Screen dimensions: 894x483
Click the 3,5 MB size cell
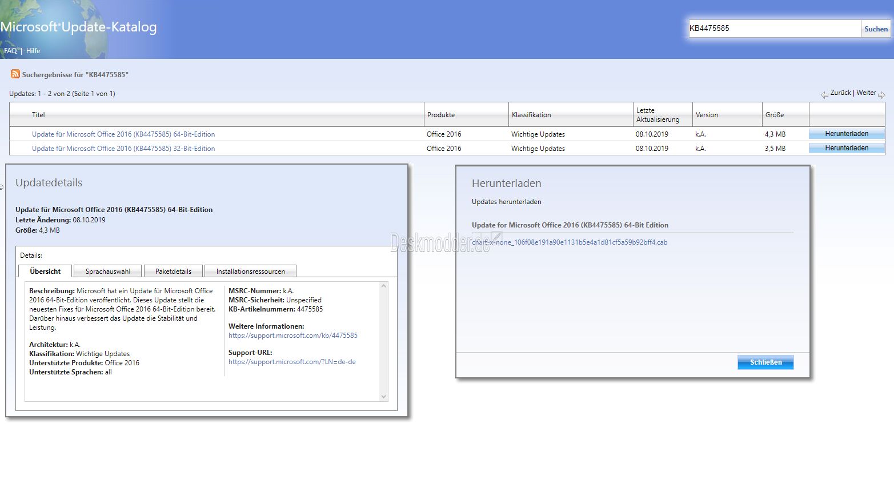pyautogui.click(x=775, y=149)
